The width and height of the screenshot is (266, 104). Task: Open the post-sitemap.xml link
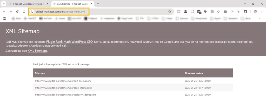tap(63, 81)
